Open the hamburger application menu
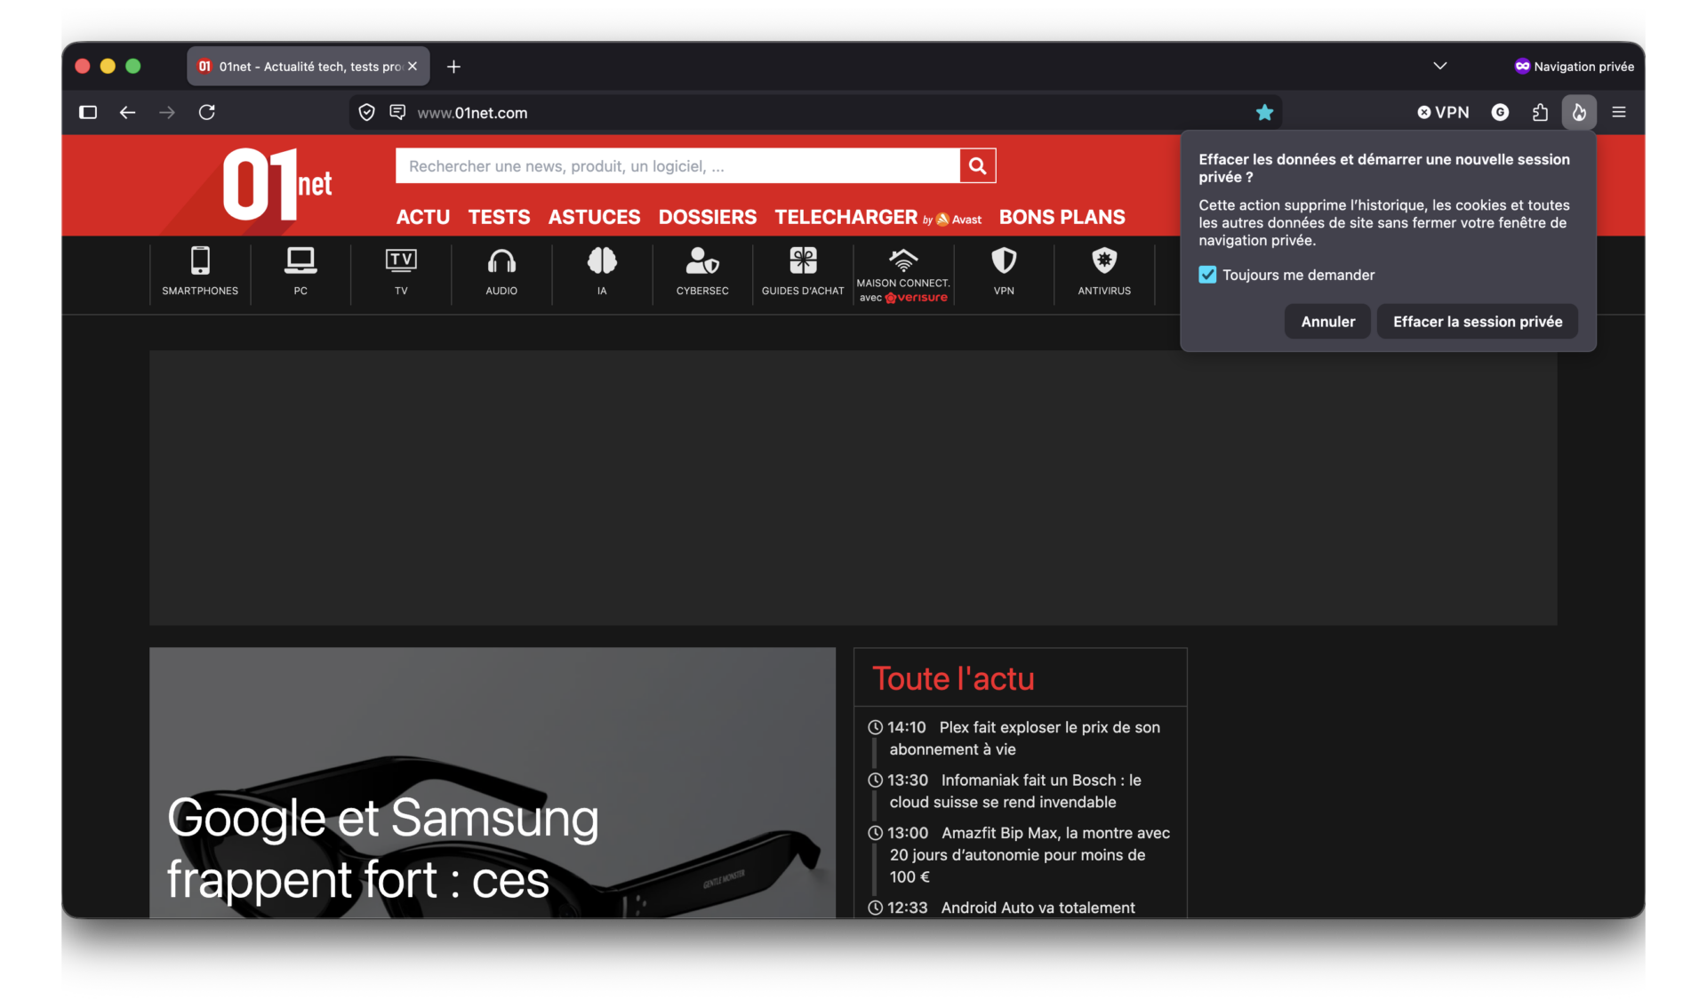The height and width of the screenshot is (1000, 1707). 1619,112
